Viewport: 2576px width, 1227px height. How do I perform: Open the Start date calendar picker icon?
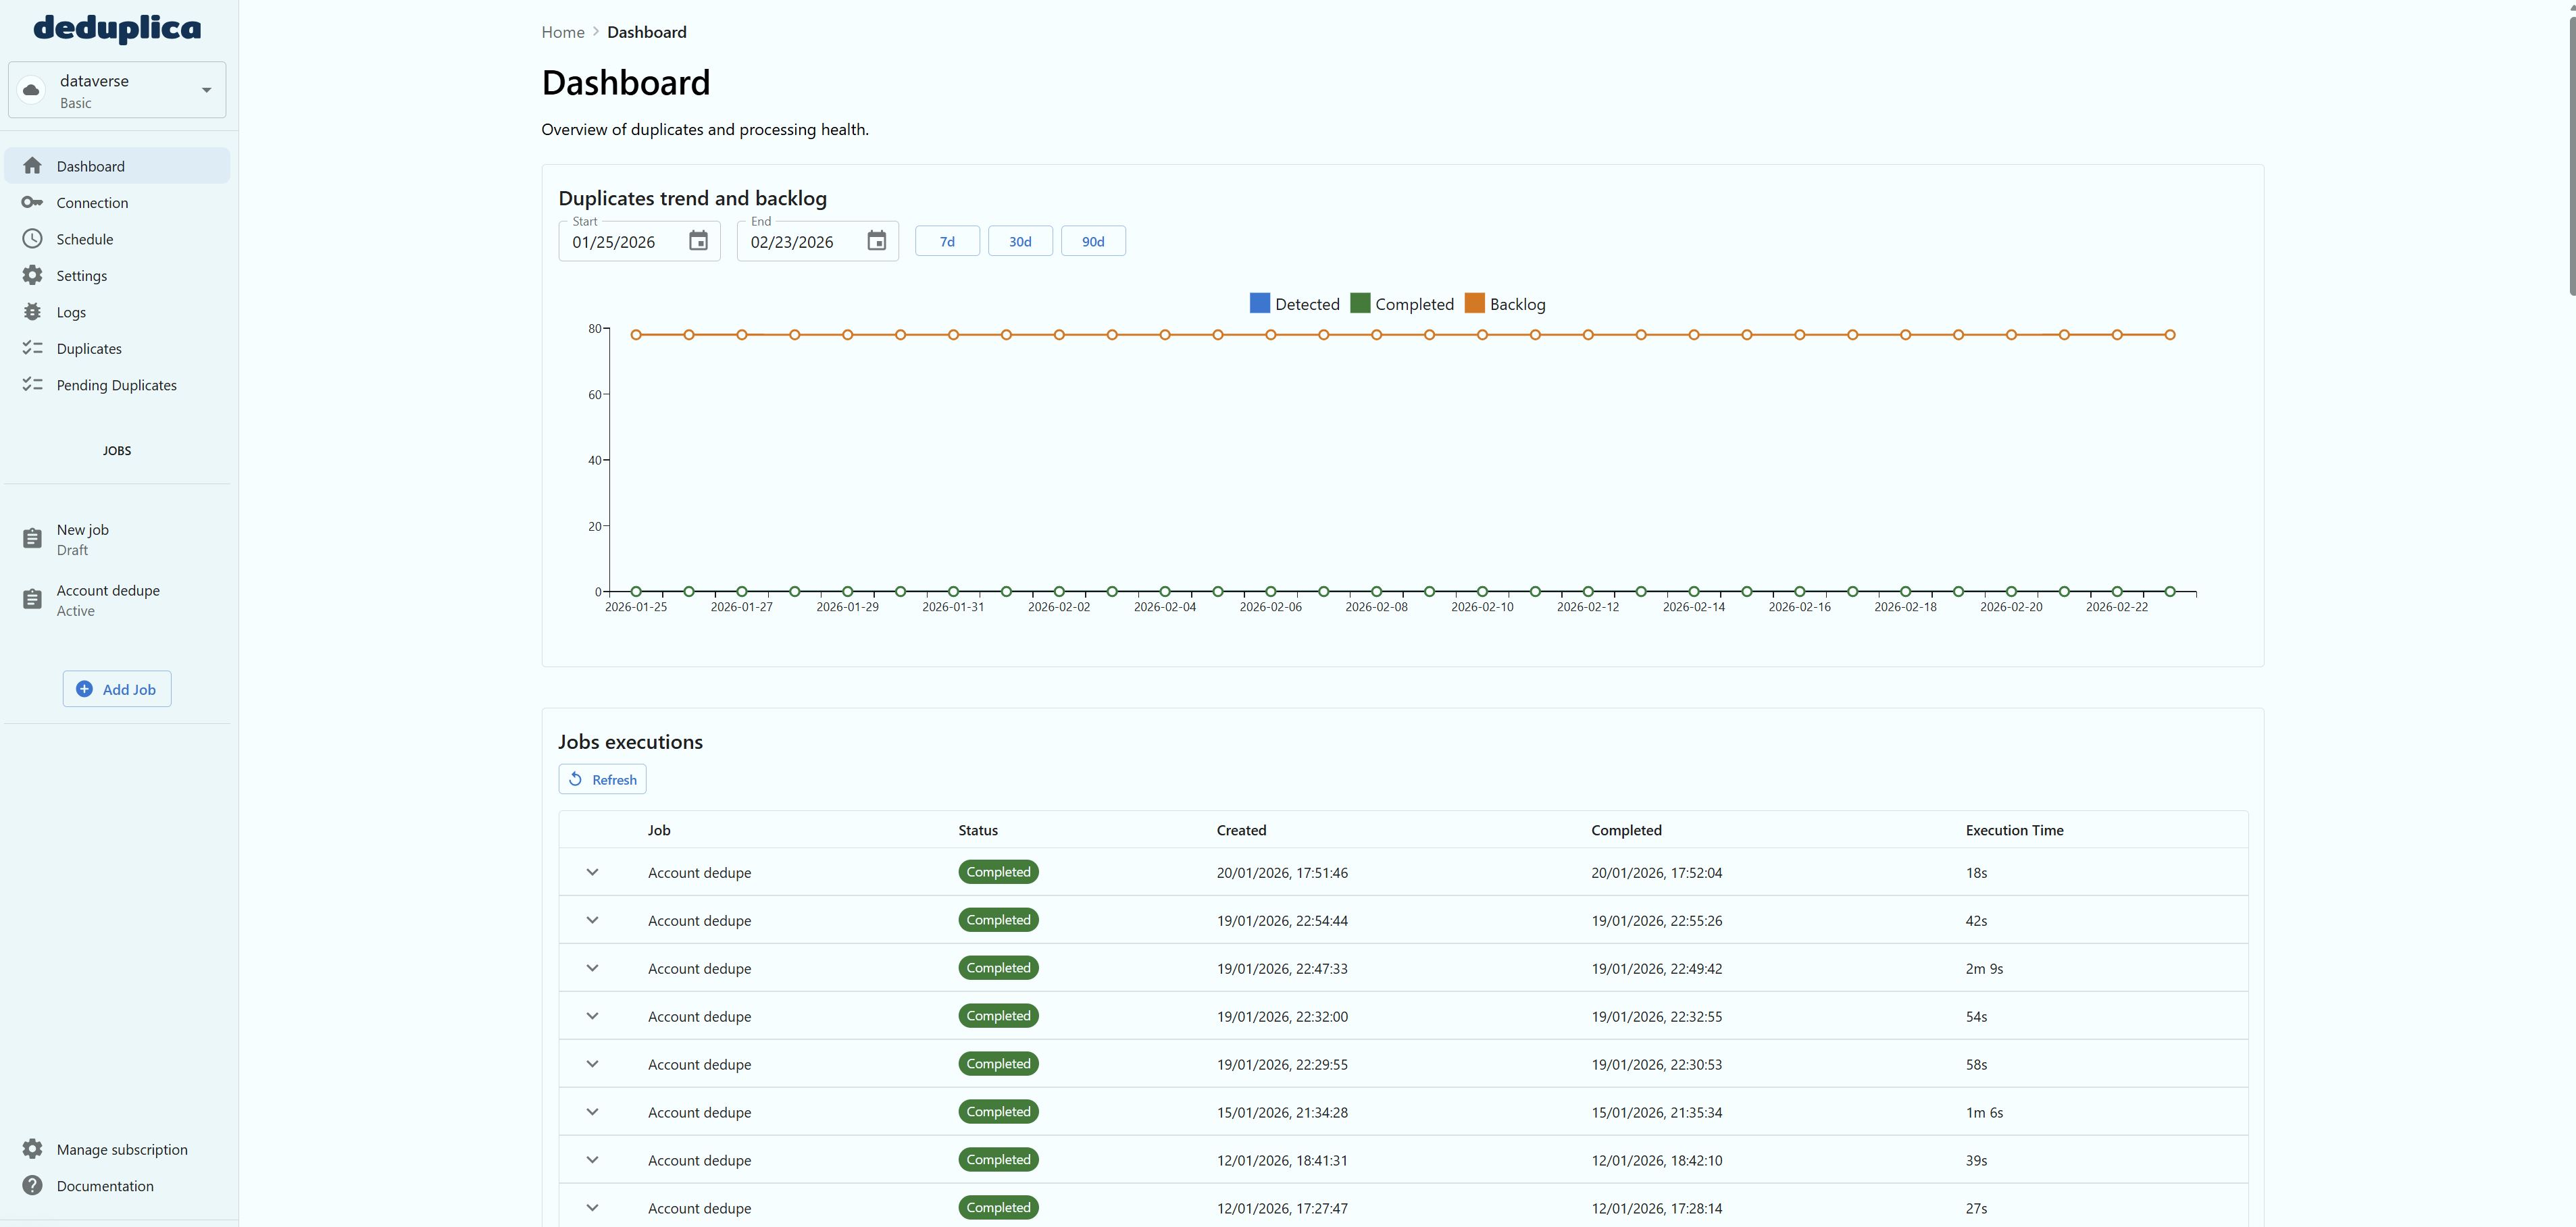(698, 241)
